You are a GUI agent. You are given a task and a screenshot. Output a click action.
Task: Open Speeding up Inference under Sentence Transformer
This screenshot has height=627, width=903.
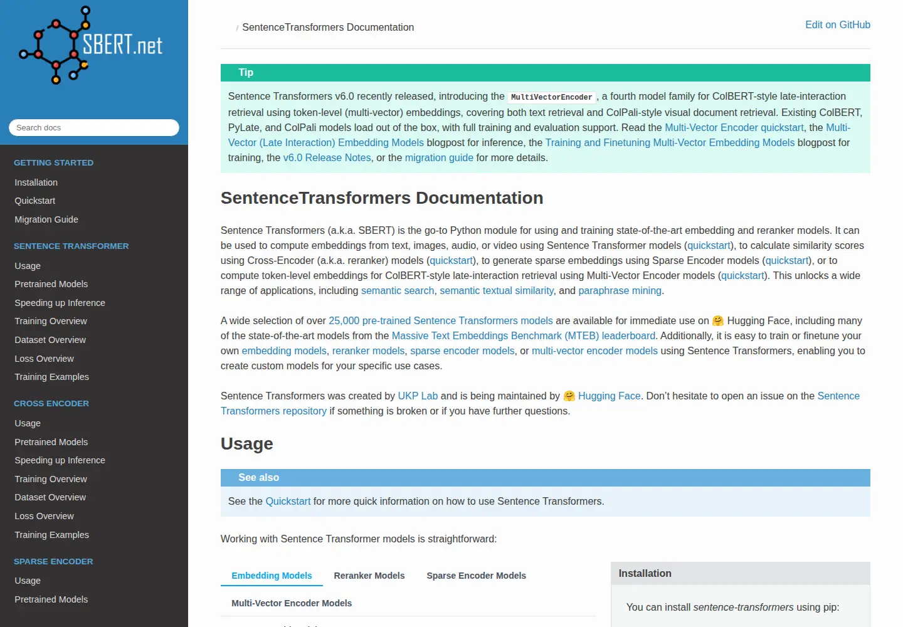(60, 303)
